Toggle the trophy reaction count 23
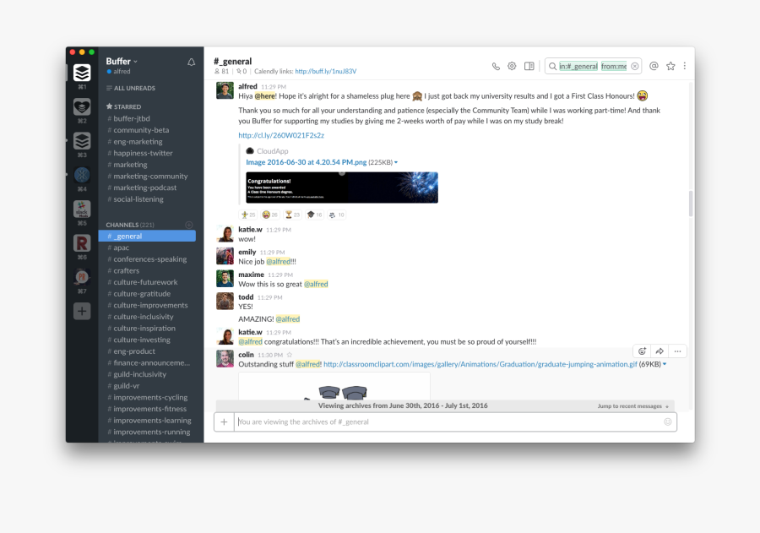 tap(292, 215)
